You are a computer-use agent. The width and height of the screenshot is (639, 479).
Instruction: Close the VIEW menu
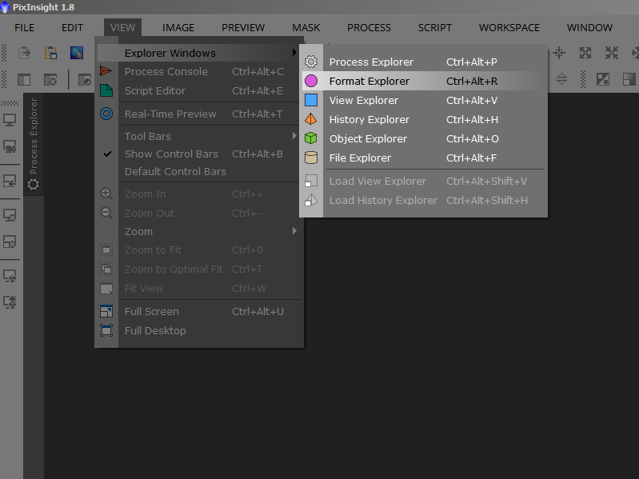pos(122,28)
